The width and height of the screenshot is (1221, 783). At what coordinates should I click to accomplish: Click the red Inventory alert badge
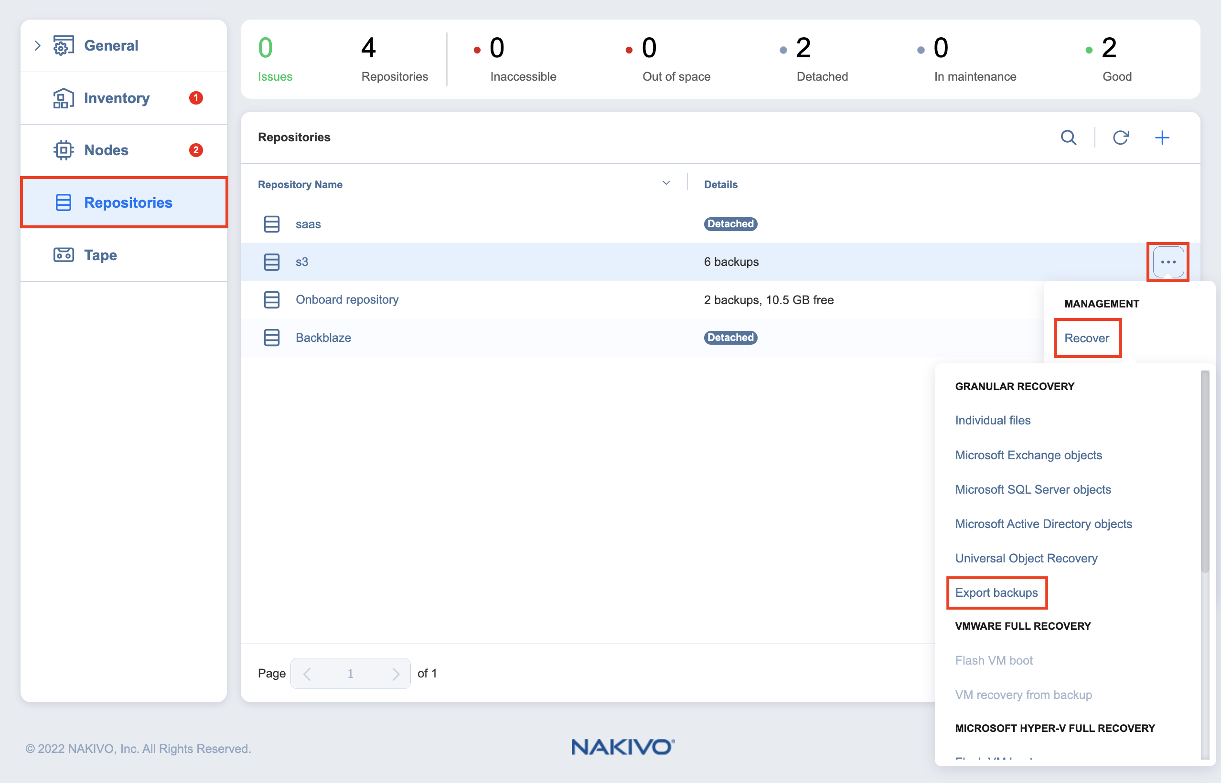coord(196,97)
